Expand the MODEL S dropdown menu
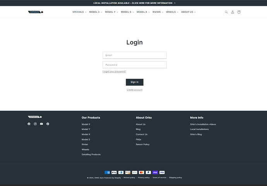 coord(127,12)
